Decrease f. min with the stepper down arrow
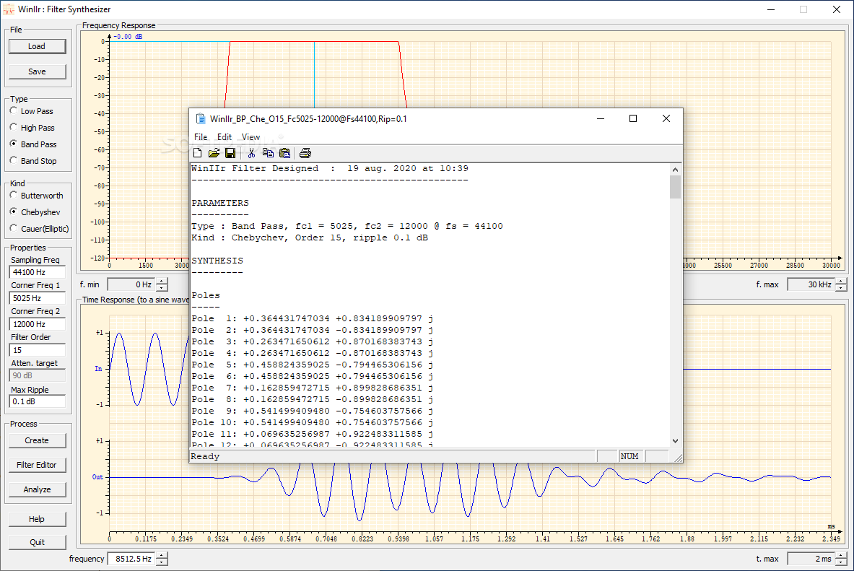Screen dimensions: 854x571 (x=162, y=288)
